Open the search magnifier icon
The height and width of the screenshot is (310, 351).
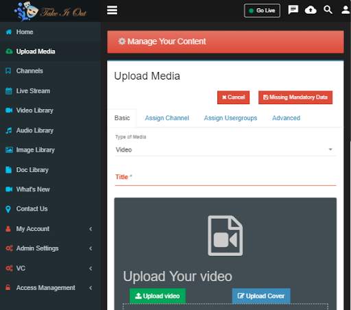[328, 10]
